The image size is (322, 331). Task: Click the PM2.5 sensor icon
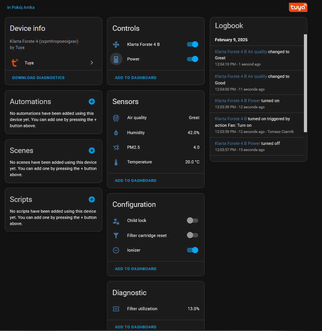click(116, 147)
